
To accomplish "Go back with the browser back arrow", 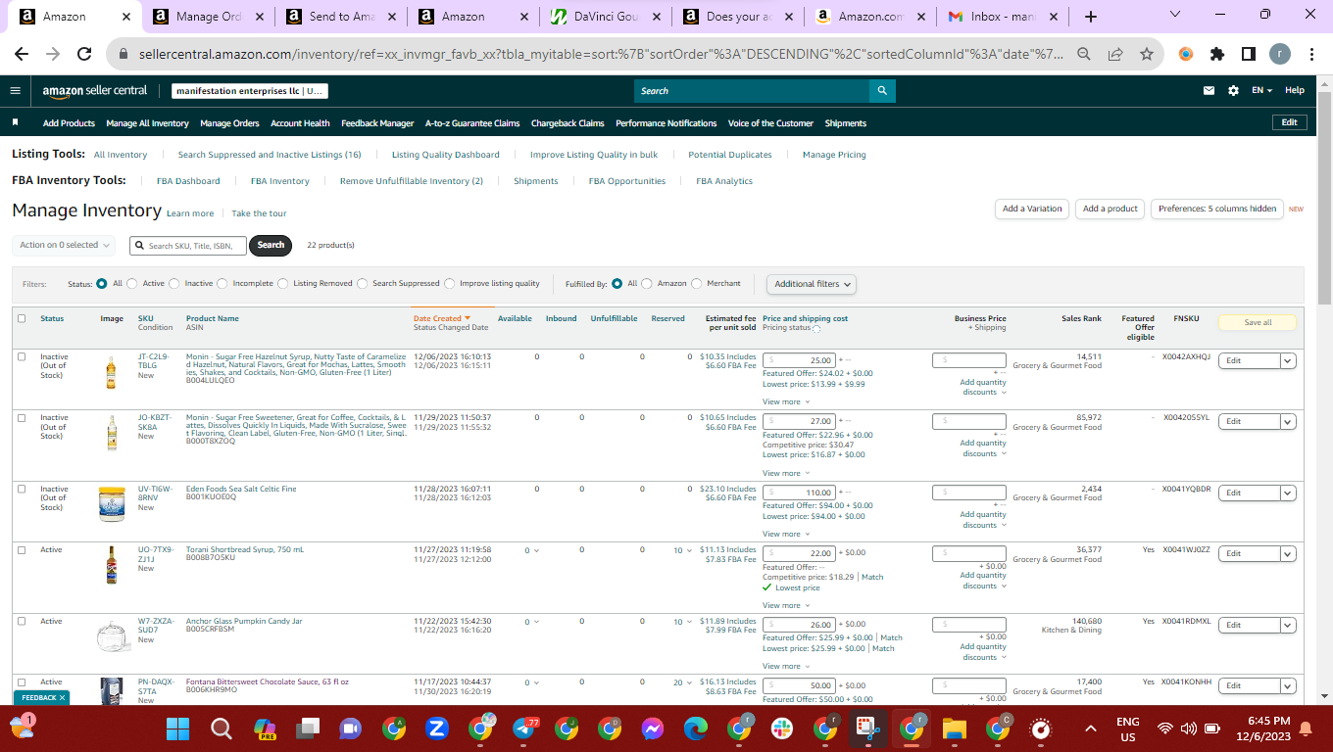I will point(22,55).
